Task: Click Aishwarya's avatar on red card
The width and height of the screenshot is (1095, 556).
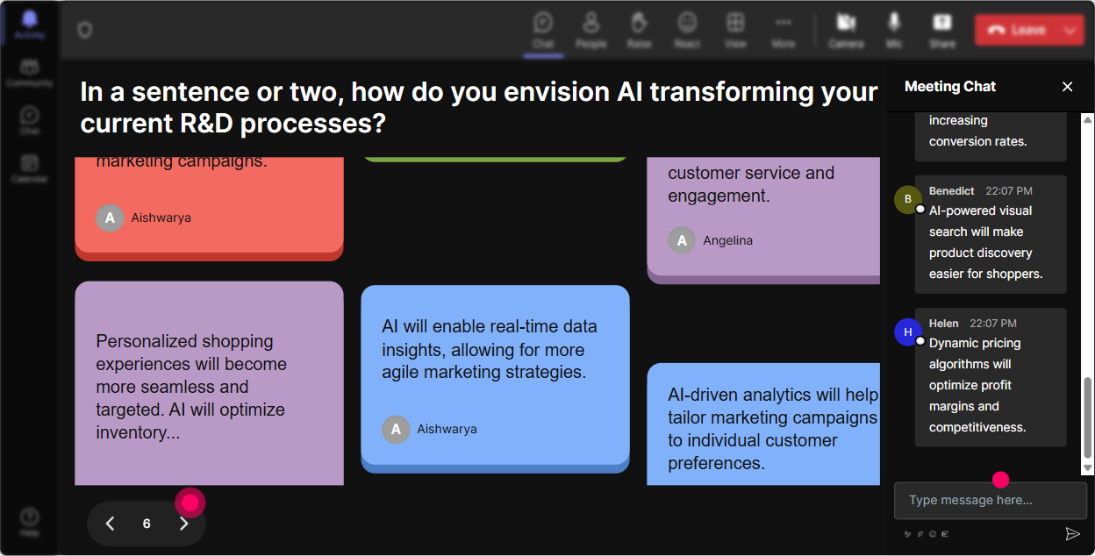Action: click(x=110, y=217)
